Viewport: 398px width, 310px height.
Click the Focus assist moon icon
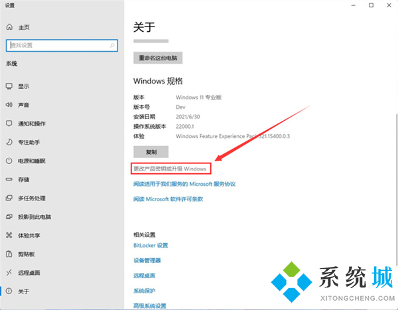[9, 142]
